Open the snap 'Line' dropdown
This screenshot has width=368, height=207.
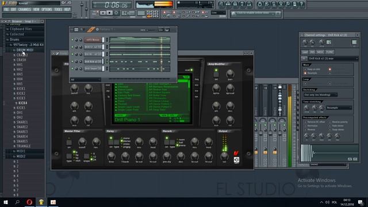[x=218, y=13]
